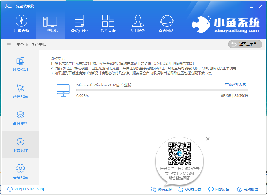
Task: Click the backup/restore server icon
Action: (x=79, y=21)
